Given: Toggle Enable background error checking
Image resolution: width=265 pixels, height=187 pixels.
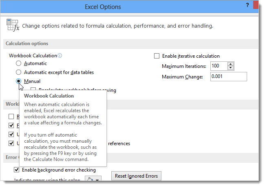Looking at the screenshot, I should (x=17, y=170).
